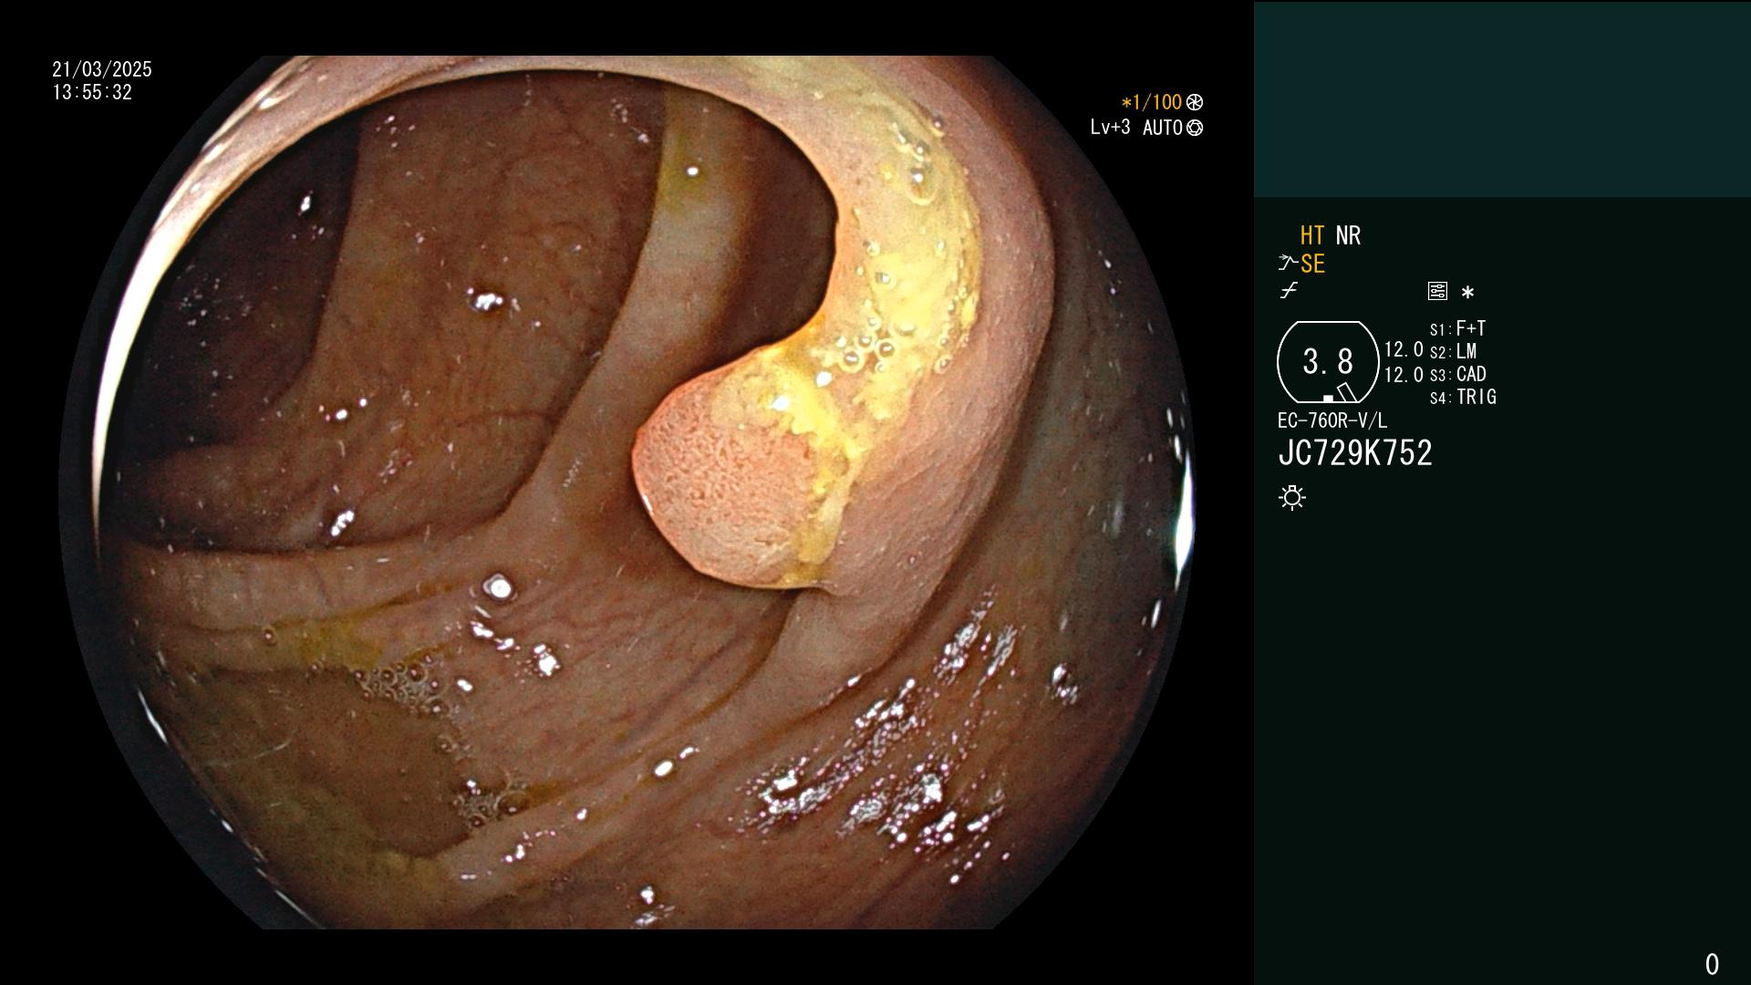Click the shutter icon beside 1/100
Viewport: 1751px width, 985px height.
[1195, 102]
